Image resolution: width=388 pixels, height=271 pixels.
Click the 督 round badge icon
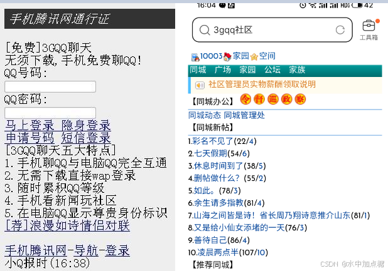click(x=259, y=100)
